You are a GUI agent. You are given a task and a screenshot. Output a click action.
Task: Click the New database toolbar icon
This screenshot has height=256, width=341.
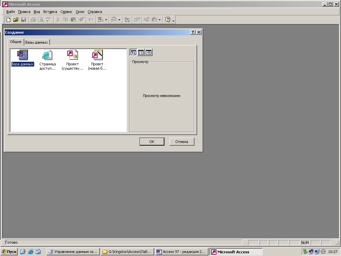tap(8, 20)
